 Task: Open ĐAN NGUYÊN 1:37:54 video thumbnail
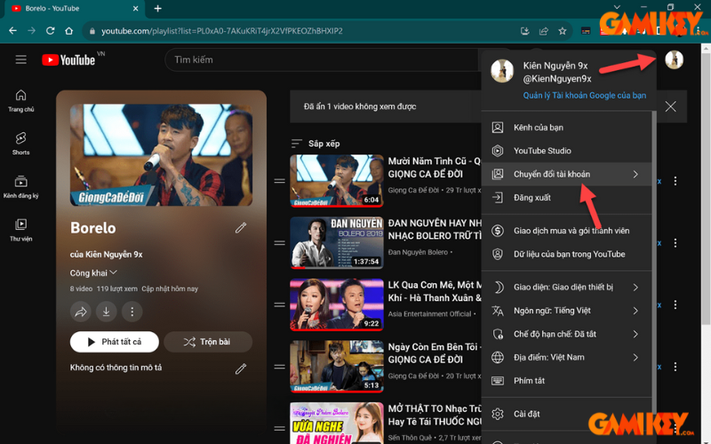pyautogui.click(x=337, y=242)
